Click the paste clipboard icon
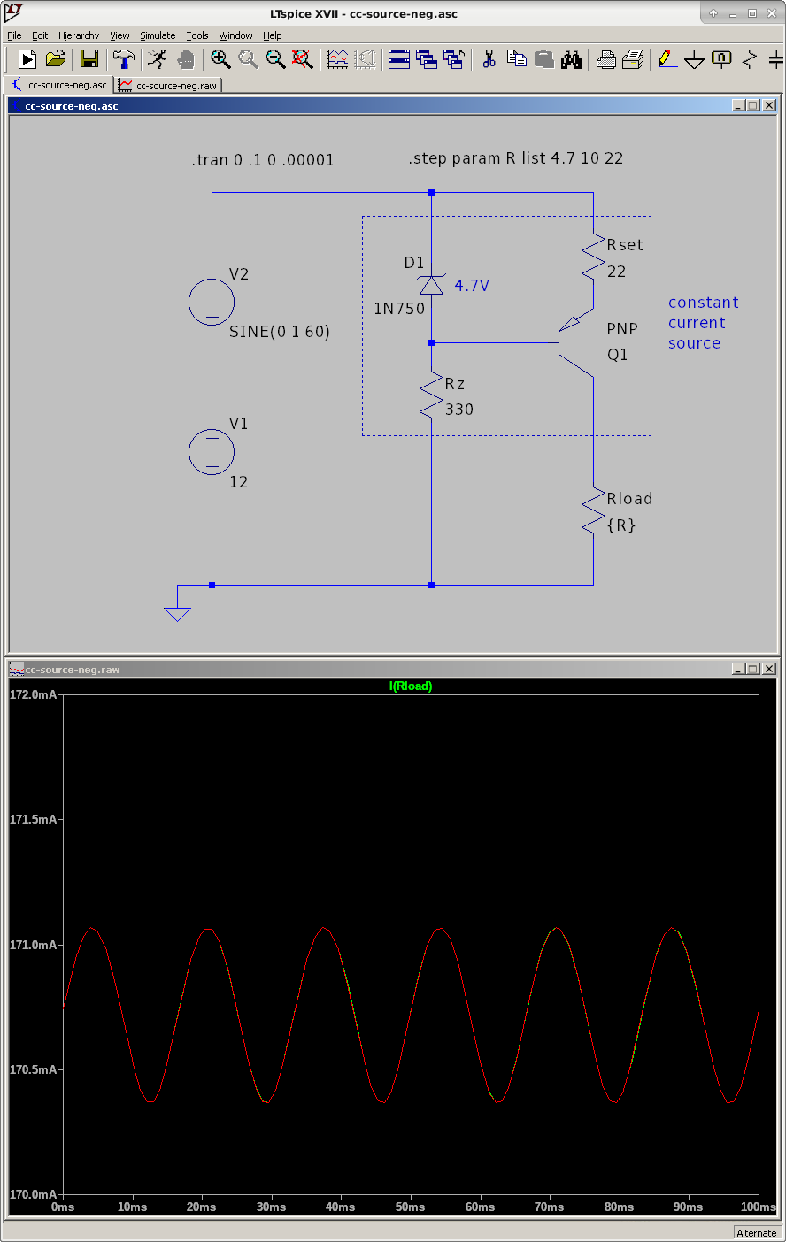This screenshot has width=786, height=1242. click(543, 59)
